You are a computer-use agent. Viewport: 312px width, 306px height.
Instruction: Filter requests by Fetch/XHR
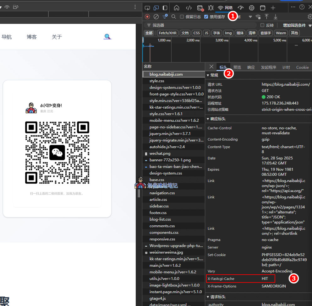point(167,33)
